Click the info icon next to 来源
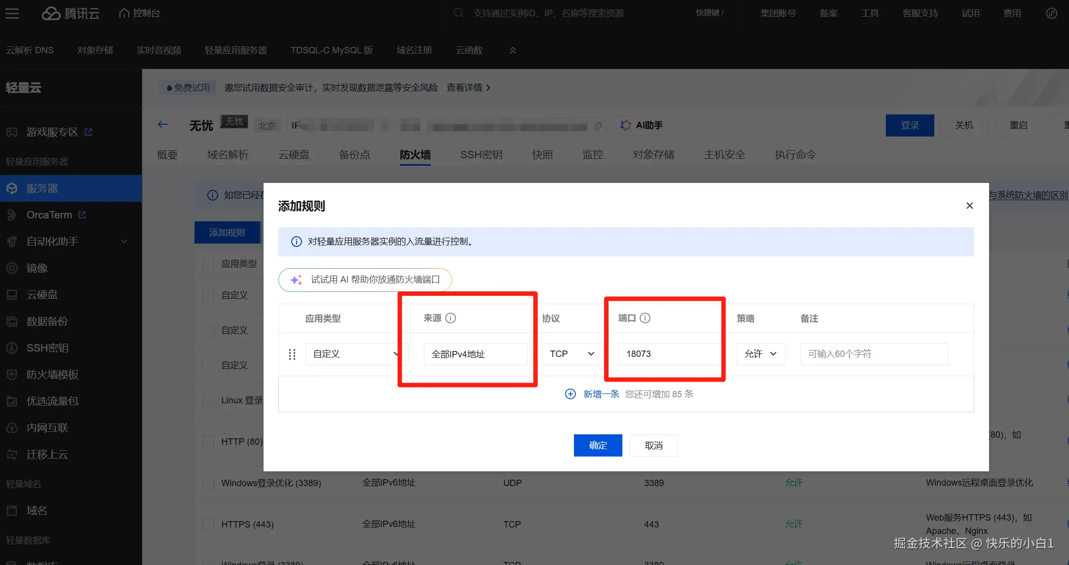This screenshot has height=565, width=1069. (x=451, y=318)
